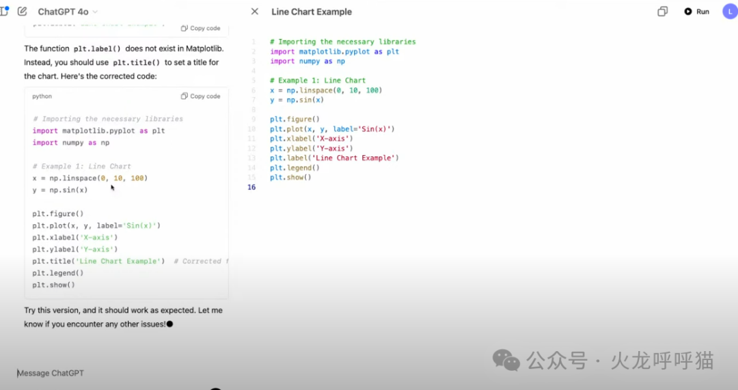This screenshot has width=738, height=390.
Task: Click chat code line plt.title('Line Chart Example')
Action: point(98,261)
